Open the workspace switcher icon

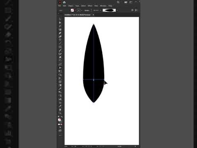[x=131, y=2]
